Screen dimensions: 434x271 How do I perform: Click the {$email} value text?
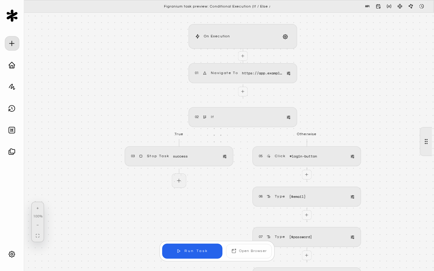point(297,197)
